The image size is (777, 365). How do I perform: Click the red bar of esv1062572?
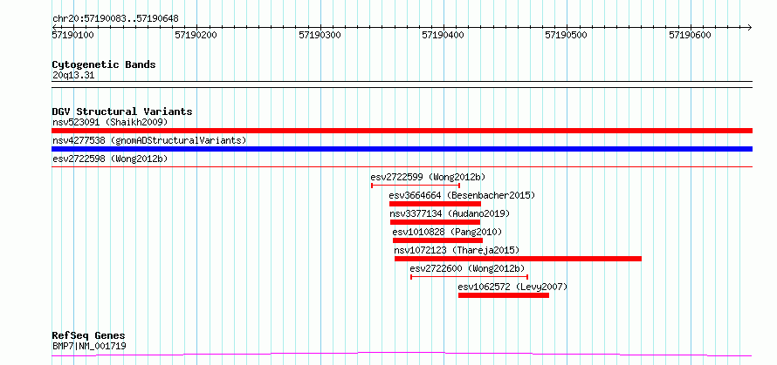pos(504,295)
